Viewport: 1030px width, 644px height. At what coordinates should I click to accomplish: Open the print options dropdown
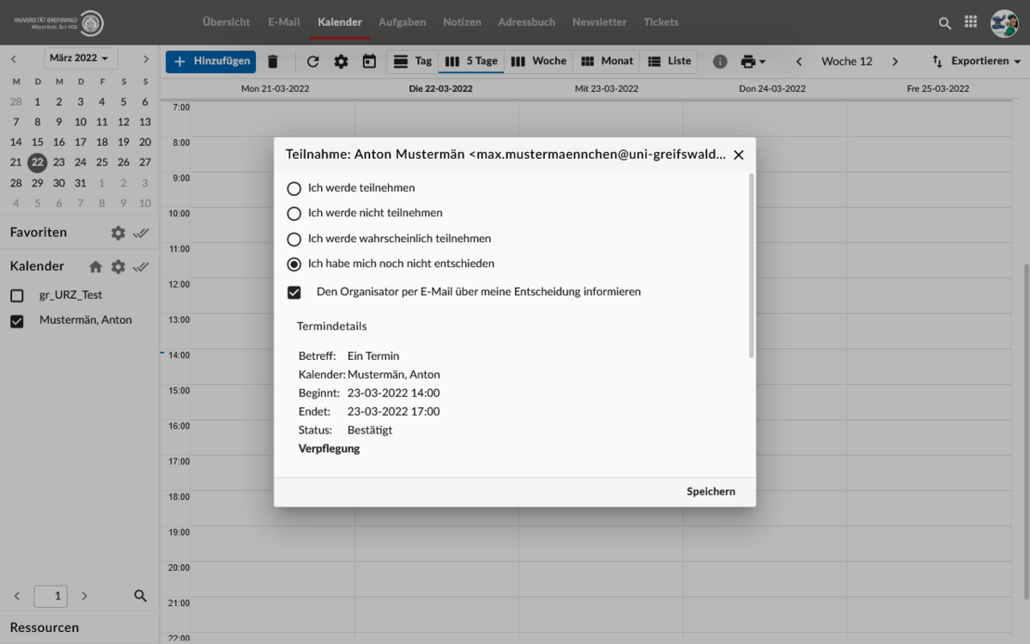coord(753,62)
